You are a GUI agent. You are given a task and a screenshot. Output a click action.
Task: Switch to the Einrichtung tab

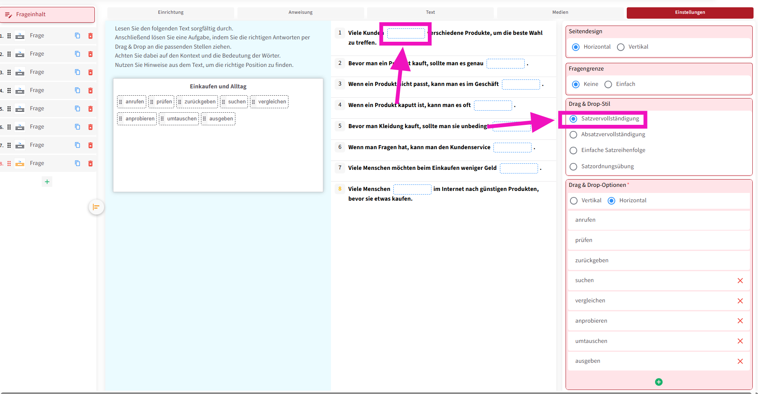click(x=171, y=12)
